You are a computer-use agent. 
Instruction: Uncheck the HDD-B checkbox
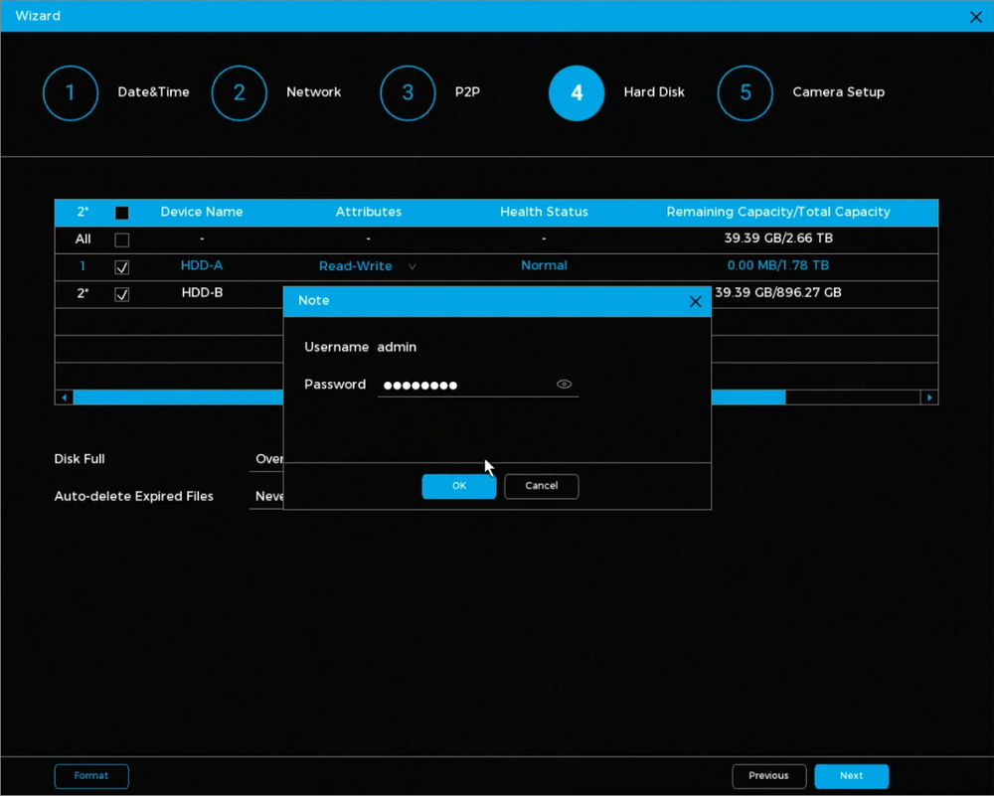click(x=122, y=294)
